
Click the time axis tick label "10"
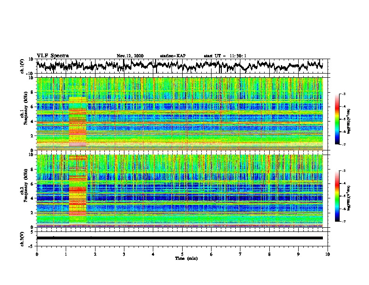(x=328, y=254)
